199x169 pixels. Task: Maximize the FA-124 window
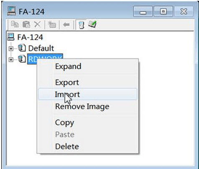[x=163, y=11]
